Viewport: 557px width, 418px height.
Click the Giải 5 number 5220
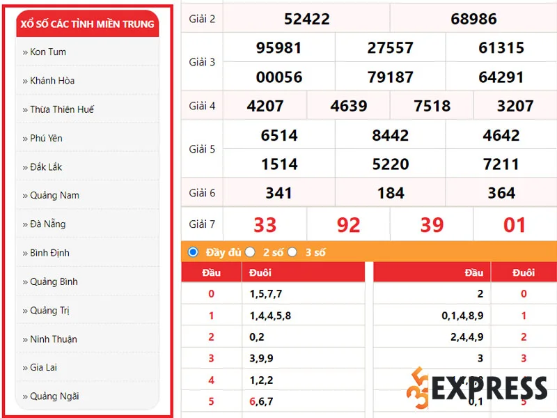[x=391, y=164]
